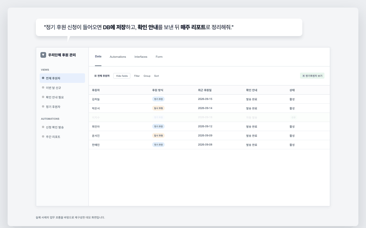Click the date 2026-09-09
This screenshot has height=228, width=366.
click(205, 136)
